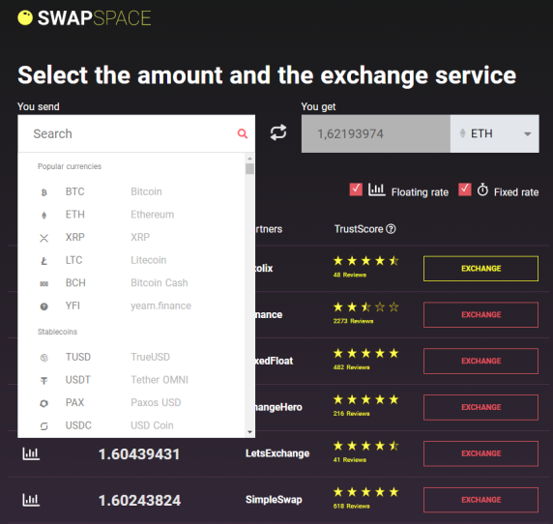Select USDT Tether OMNI from stablecoins
Image resolution: width=553 pixels, height=524 pixels.
[x=131, y=380]
